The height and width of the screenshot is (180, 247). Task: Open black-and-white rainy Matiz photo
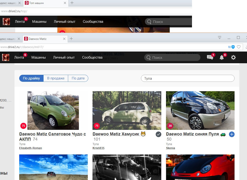127,167
